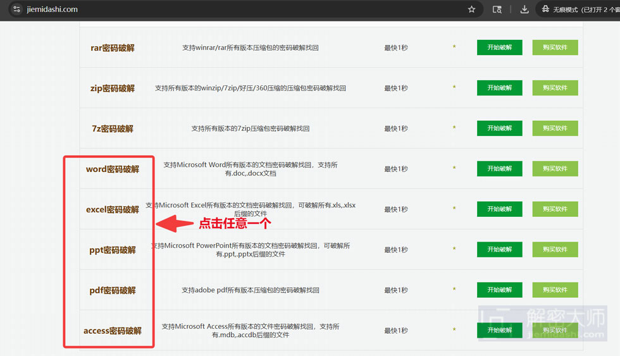
Task: Open the zip密码破解 link
Action: click(x=113, y=88)
